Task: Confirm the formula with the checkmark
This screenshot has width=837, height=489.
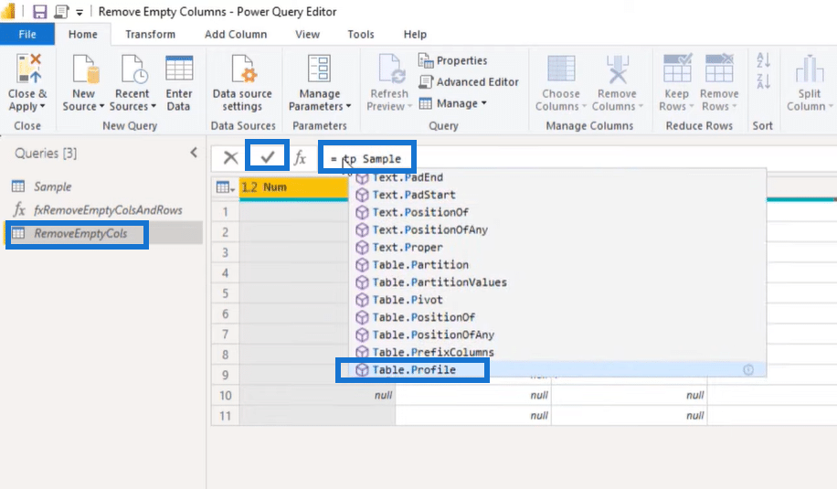Action: click(268, 156)
